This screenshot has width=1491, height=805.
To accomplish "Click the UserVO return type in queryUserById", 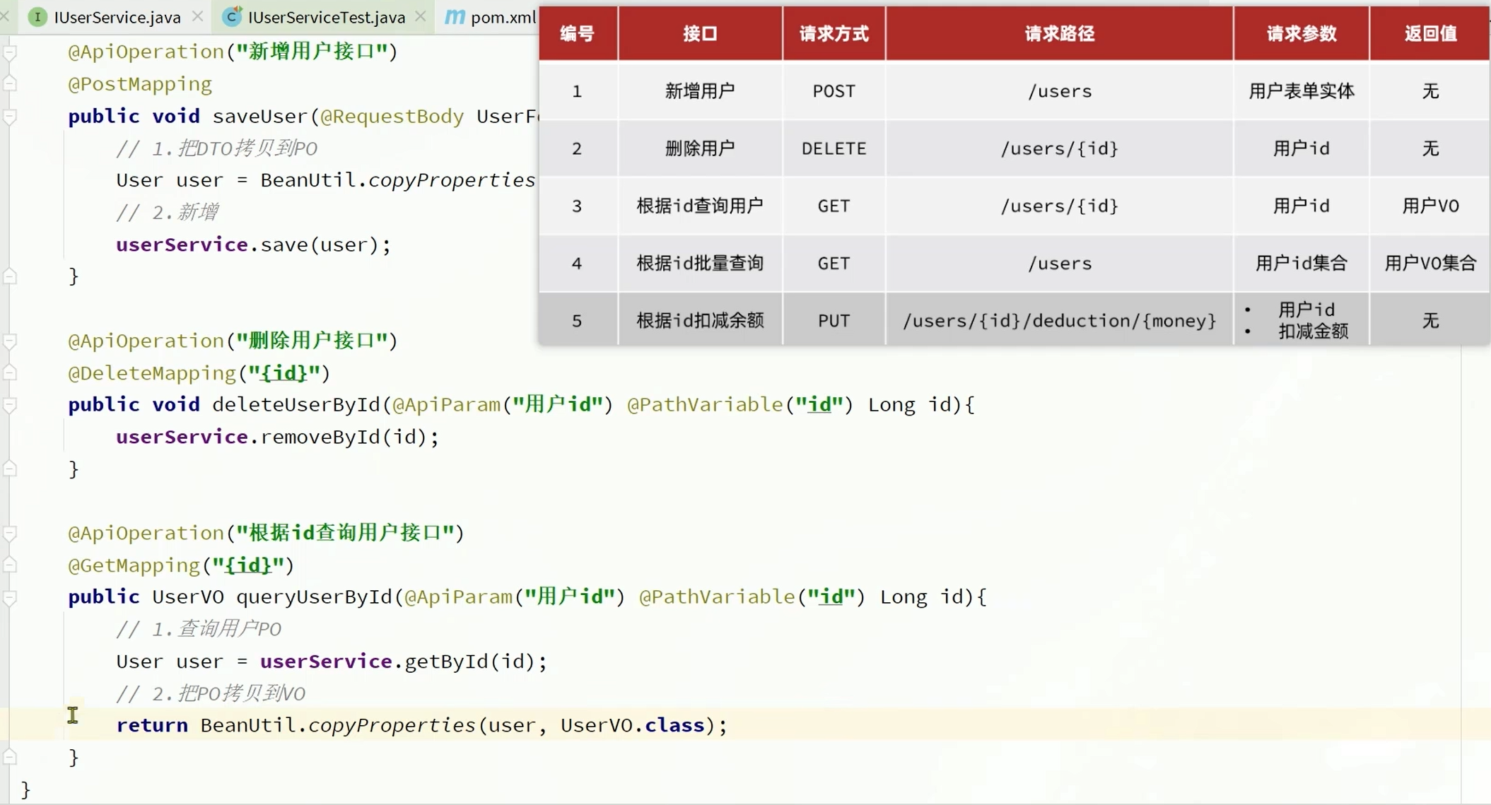I will [187, 597].
